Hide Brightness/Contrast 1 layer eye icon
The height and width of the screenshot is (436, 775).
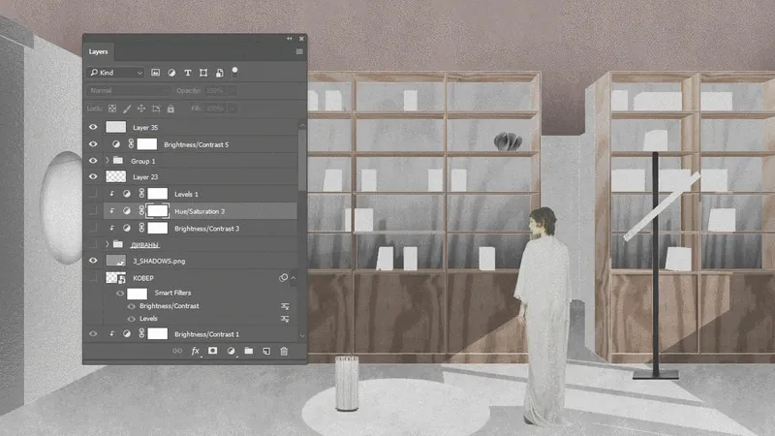93,333
